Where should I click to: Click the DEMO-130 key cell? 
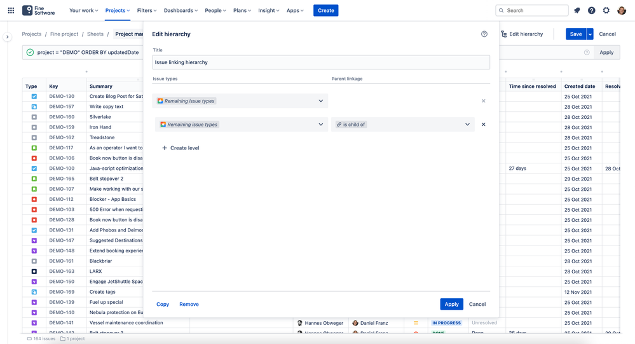click(62, 97)
